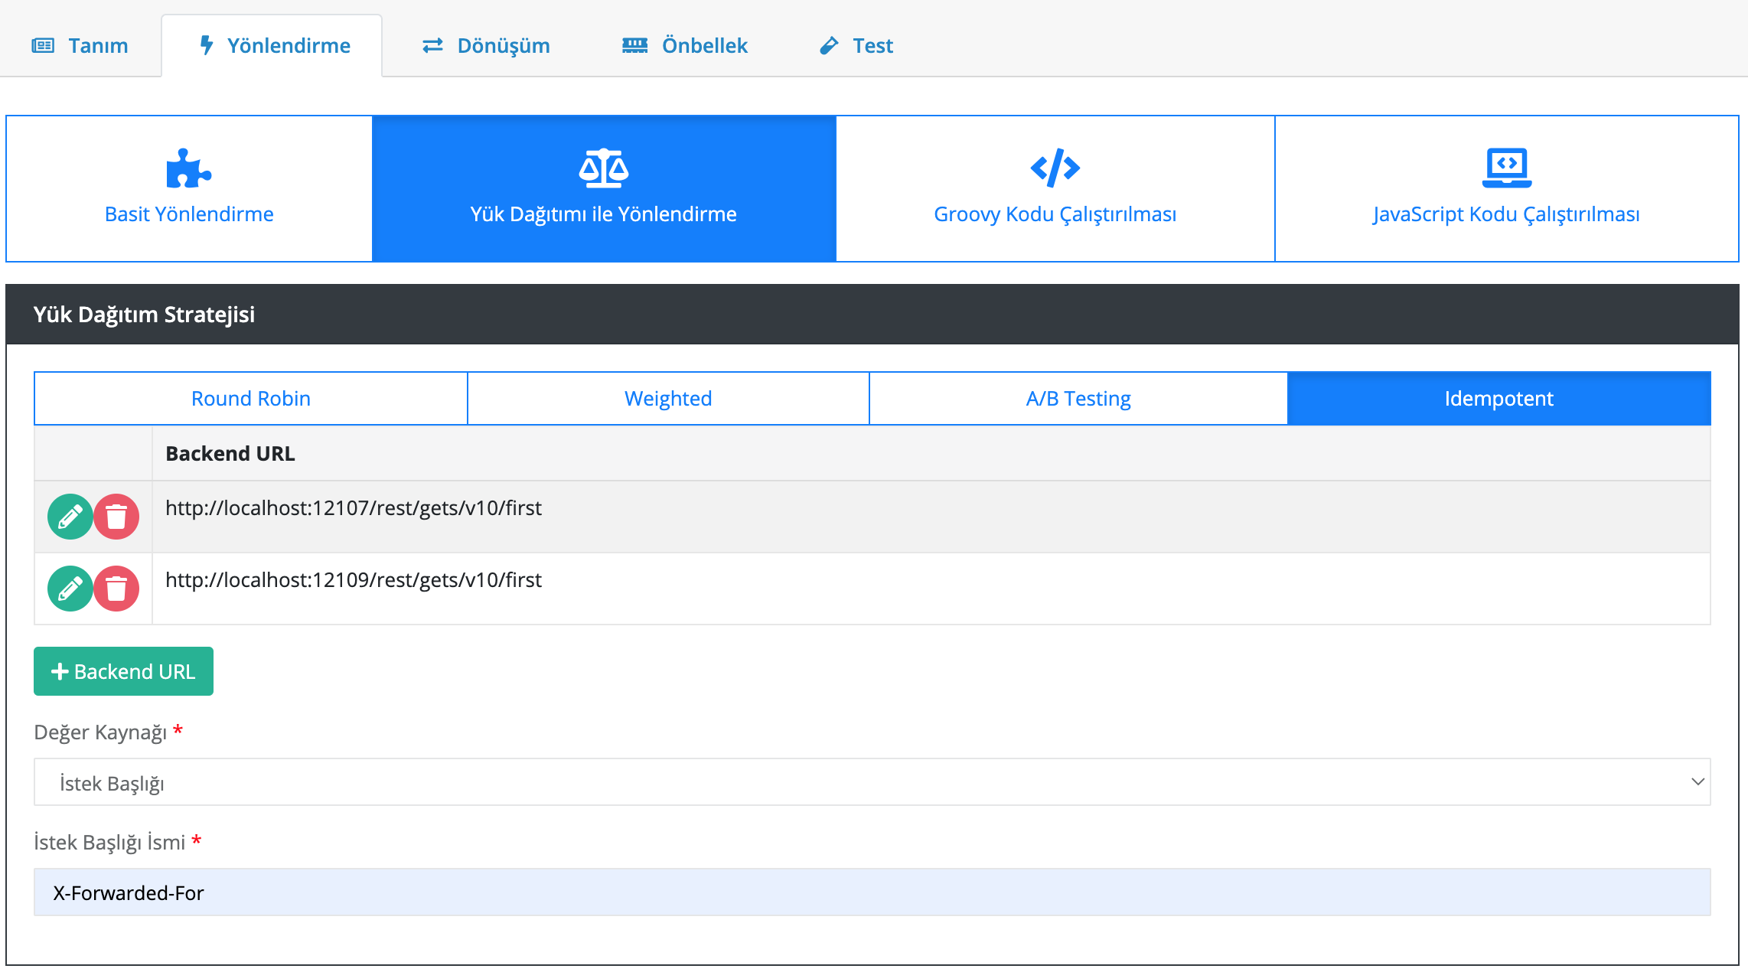Select the Idempotent load balancing strategy

coord(1500,397)
